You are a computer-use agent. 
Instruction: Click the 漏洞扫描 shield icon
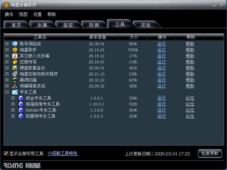pyautogui.click(x=15, y=80)
